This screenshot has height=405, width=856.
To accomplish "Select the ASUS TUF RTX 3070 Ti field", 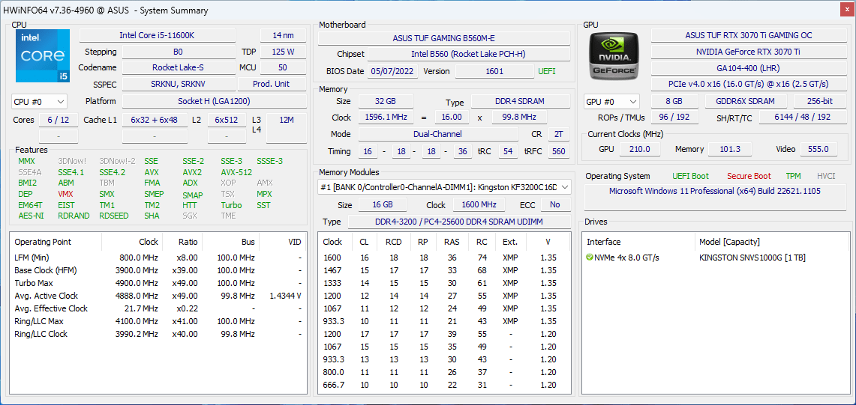I will 748,35.
